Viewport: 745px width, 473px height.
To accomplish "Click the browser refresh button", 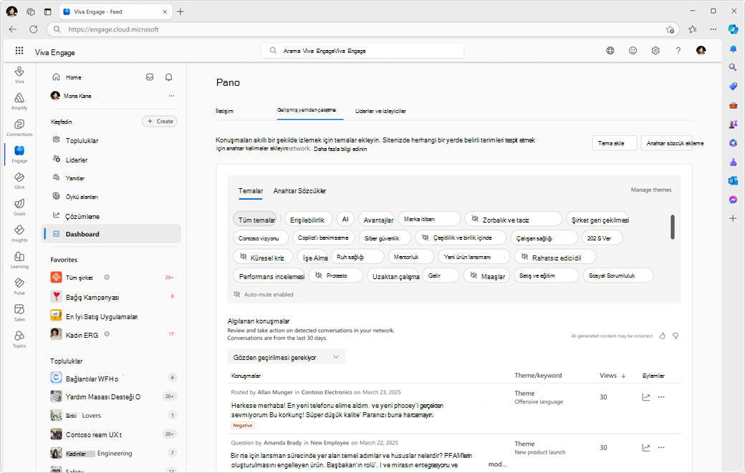I will (33, 29).
